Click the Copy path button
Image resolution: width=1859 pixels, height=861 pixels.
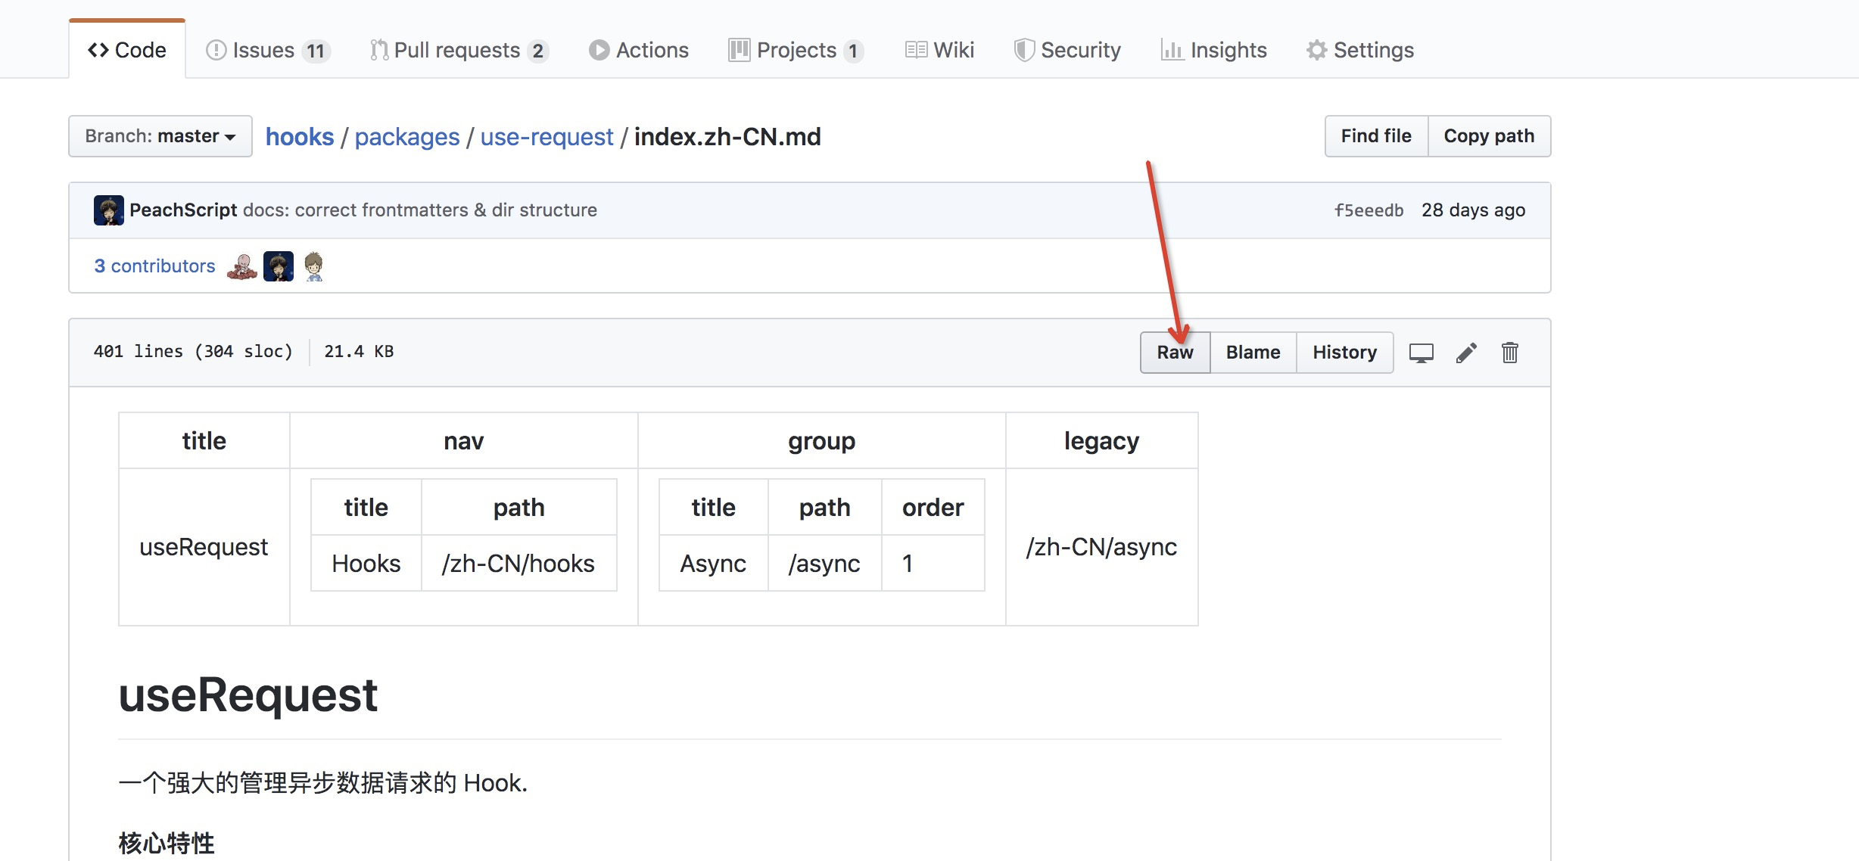1489,136
